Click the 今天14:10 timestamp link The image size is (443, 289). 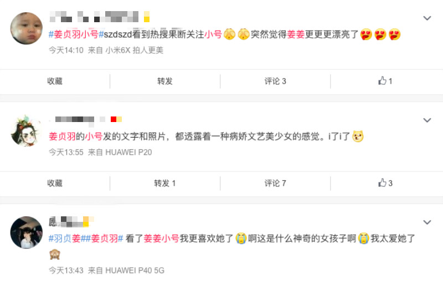tap(66, 50)
